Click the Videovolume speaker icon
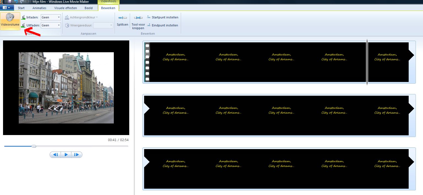The width and height of the screenshot is (423, 195). [10, 18]
